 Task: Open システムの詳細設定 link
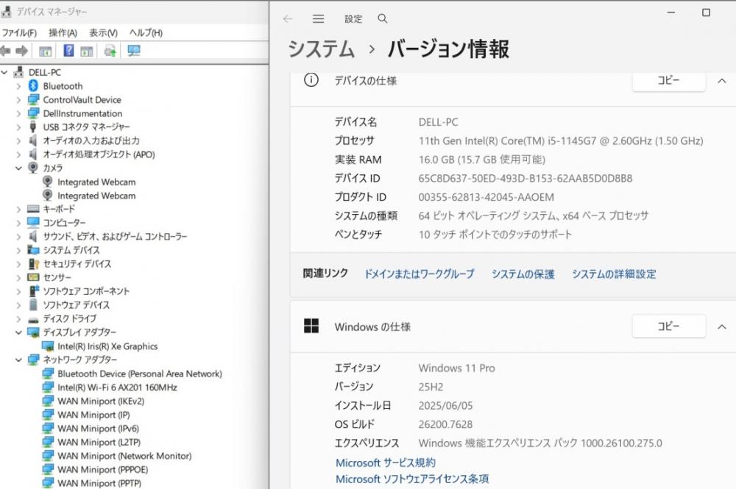(x=614, y=274)
